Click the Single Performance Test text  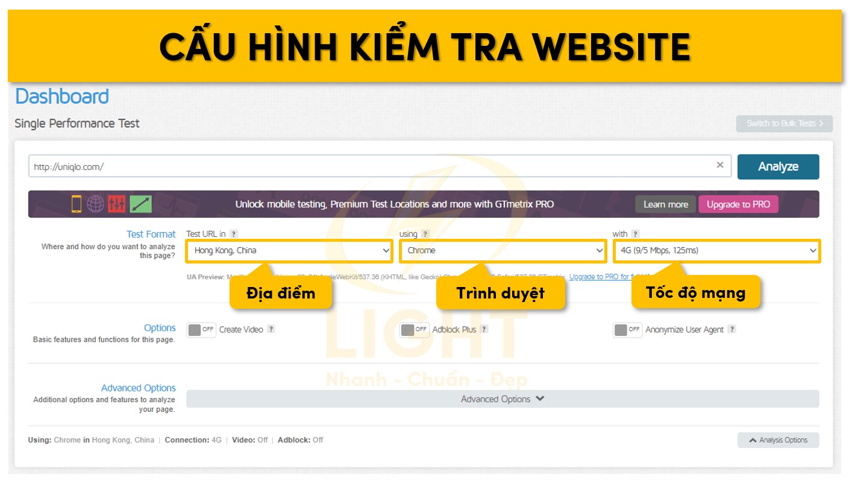point(77,124)
